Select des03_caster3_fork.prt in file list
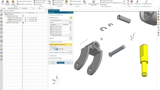160x90 pixels. [56, 33]
